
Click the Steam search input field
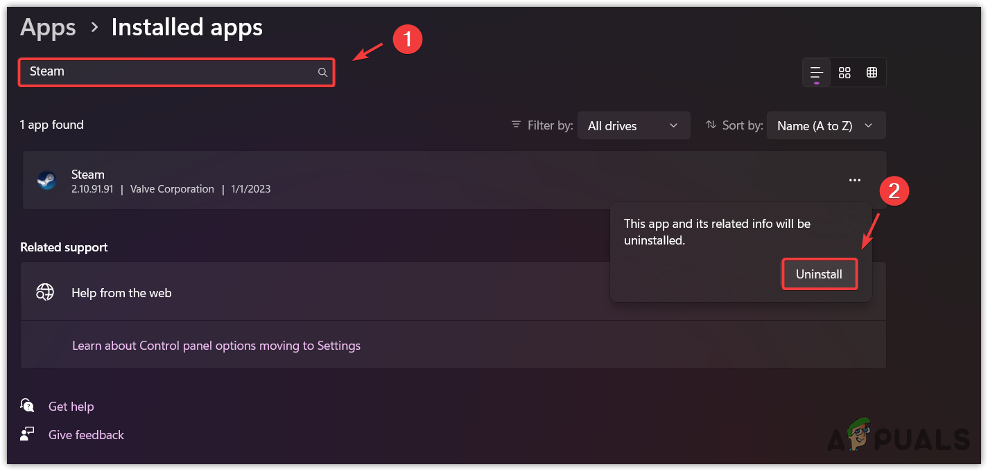[166, 72]
